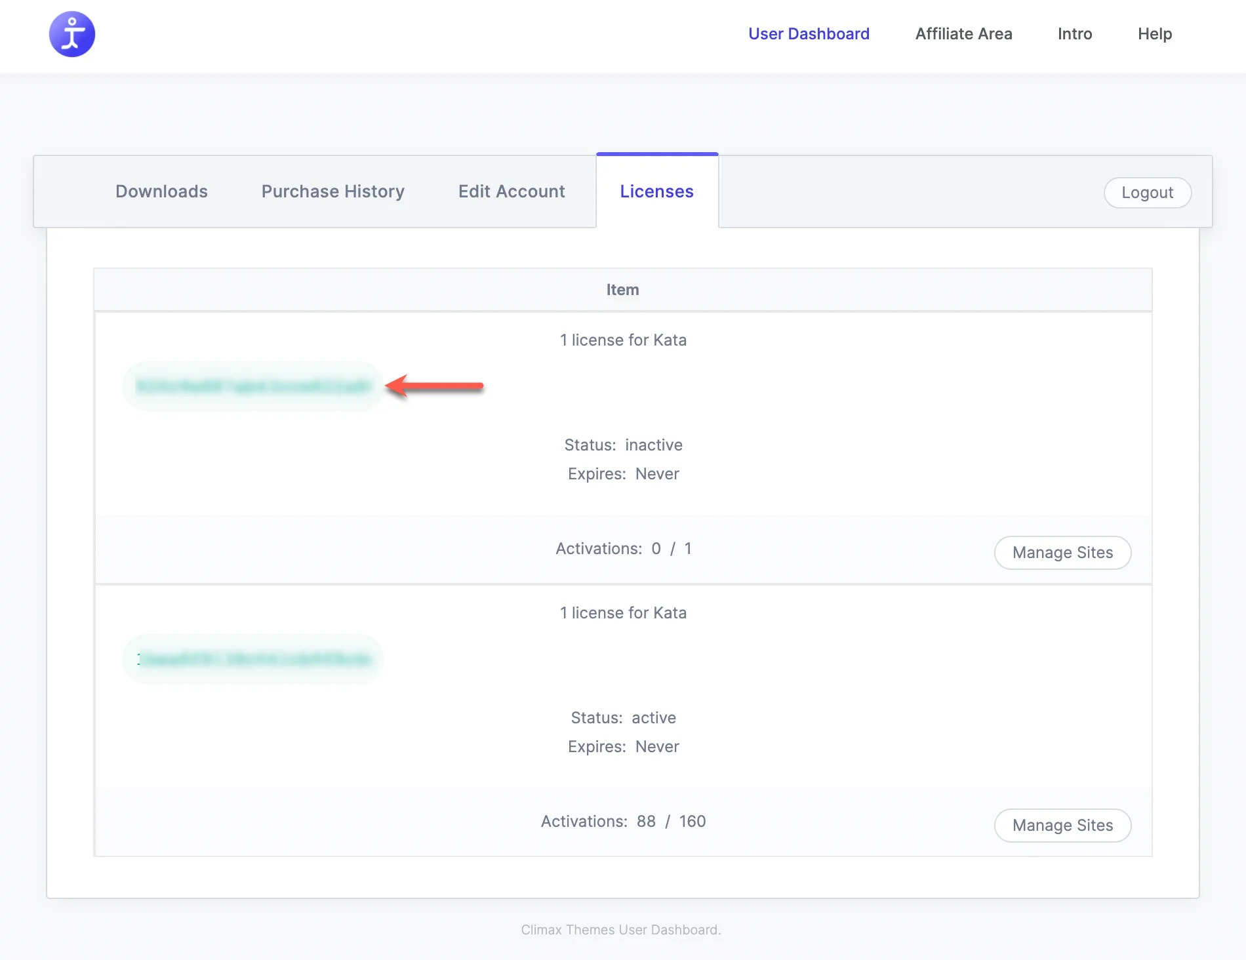Click 'Expires: Never' under the active license
Viewport: 1246px width, 960px height.
[x=623, y=747]
